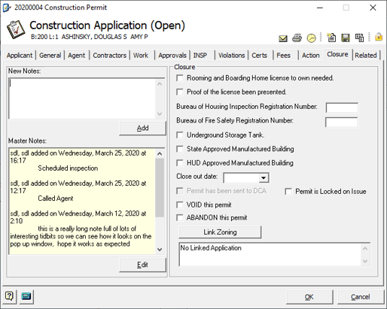
Task: Click the Master Notes scrollbar thumb
Action: coord(160,187)
